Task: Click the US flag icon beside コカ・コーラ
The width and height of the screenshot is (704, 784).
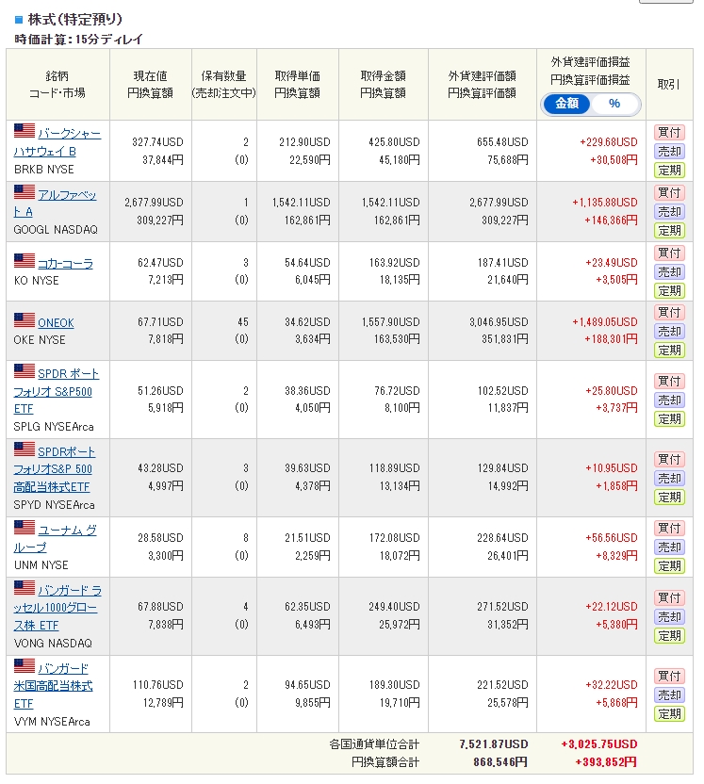Action: pyautogui.click(x=25, y=261)
